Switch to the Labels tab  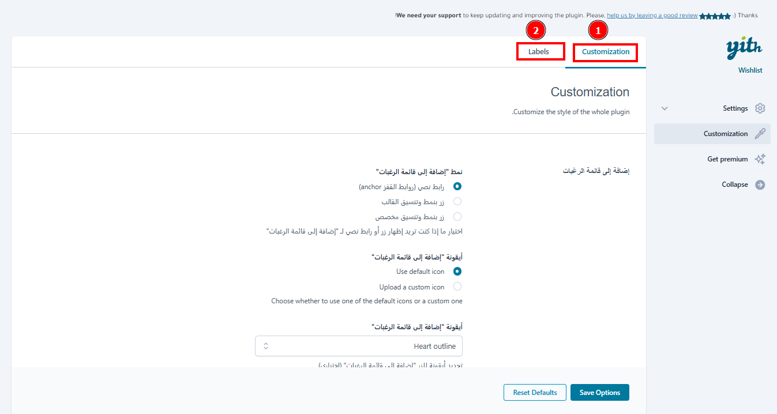click(x=539, y=52)
